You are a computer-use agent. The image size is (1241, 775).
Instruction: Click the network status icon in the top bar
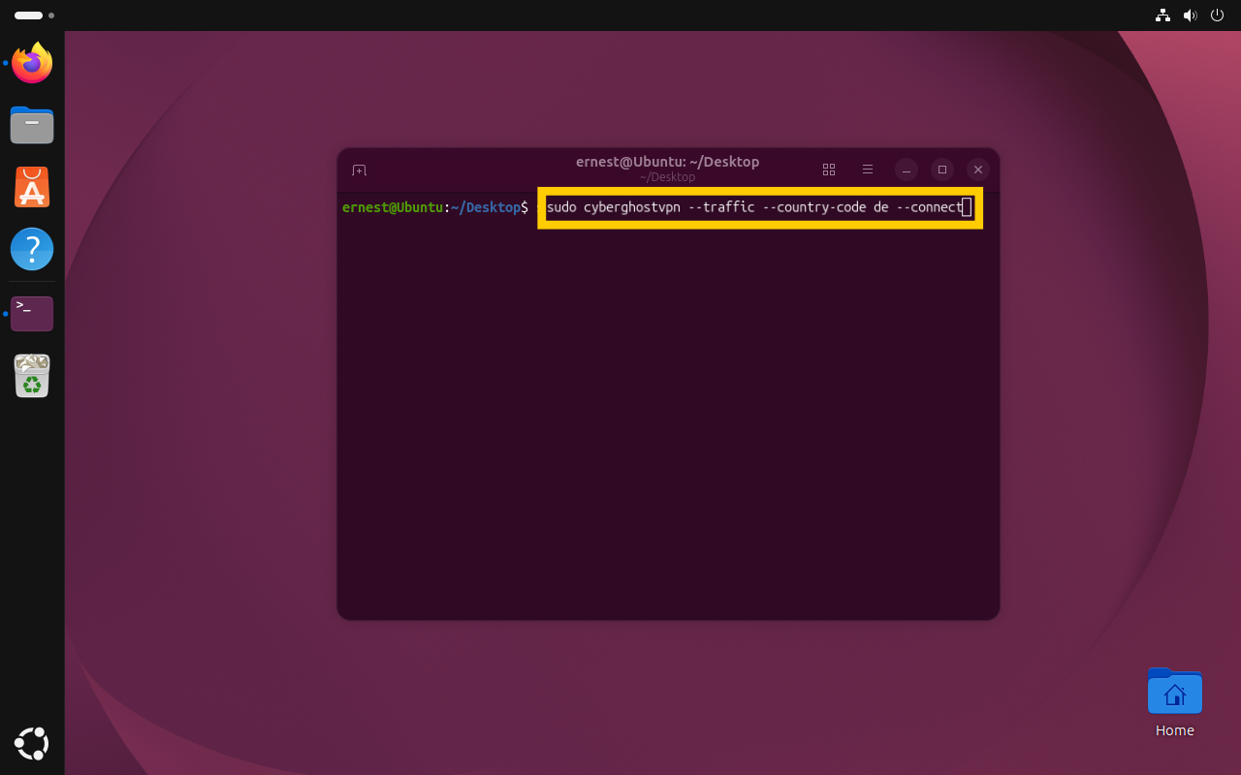[x=1162, y=15]
